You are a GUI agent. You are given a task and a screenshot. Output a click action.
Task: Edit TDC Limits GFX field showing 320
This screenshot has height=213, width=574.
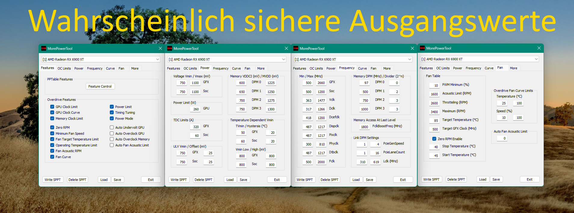[195, 127]
